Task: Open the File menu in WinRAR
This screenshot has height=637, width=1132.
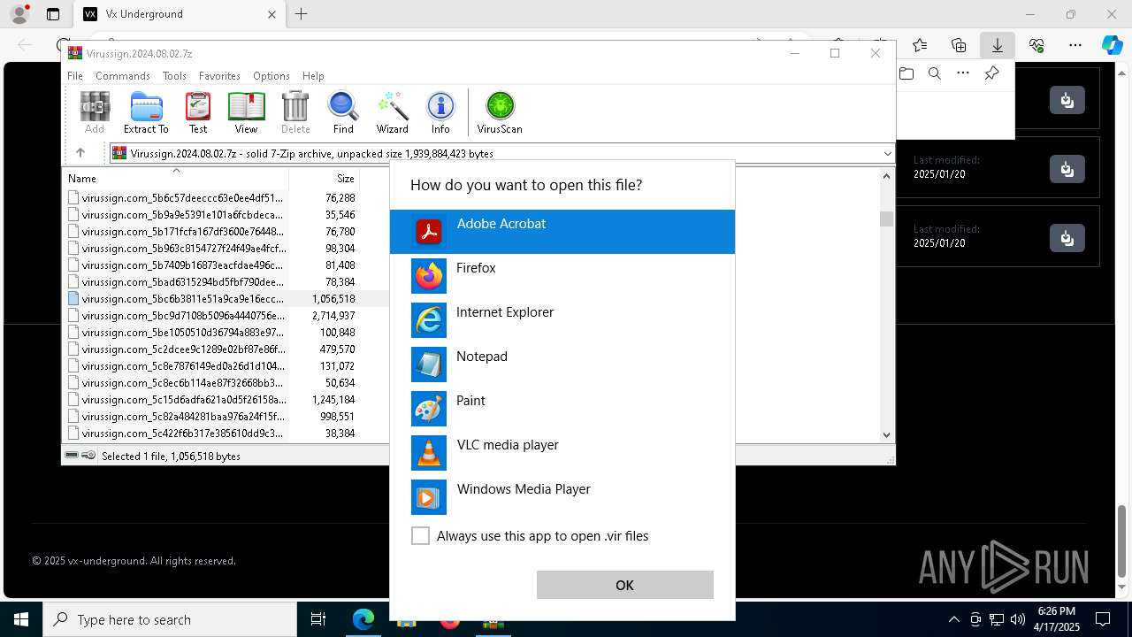Action: 75,76
